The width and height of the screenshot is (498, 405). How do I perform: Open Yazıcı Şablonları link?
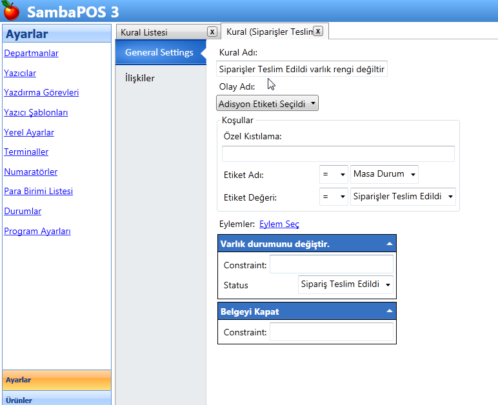tap(35, 113)
